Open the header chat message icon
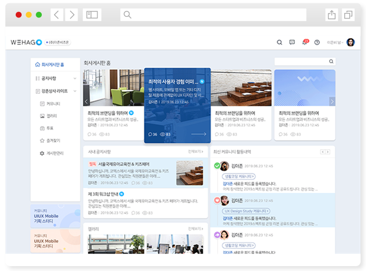This screenshot has height=271, width=366. tap(292, 42)
